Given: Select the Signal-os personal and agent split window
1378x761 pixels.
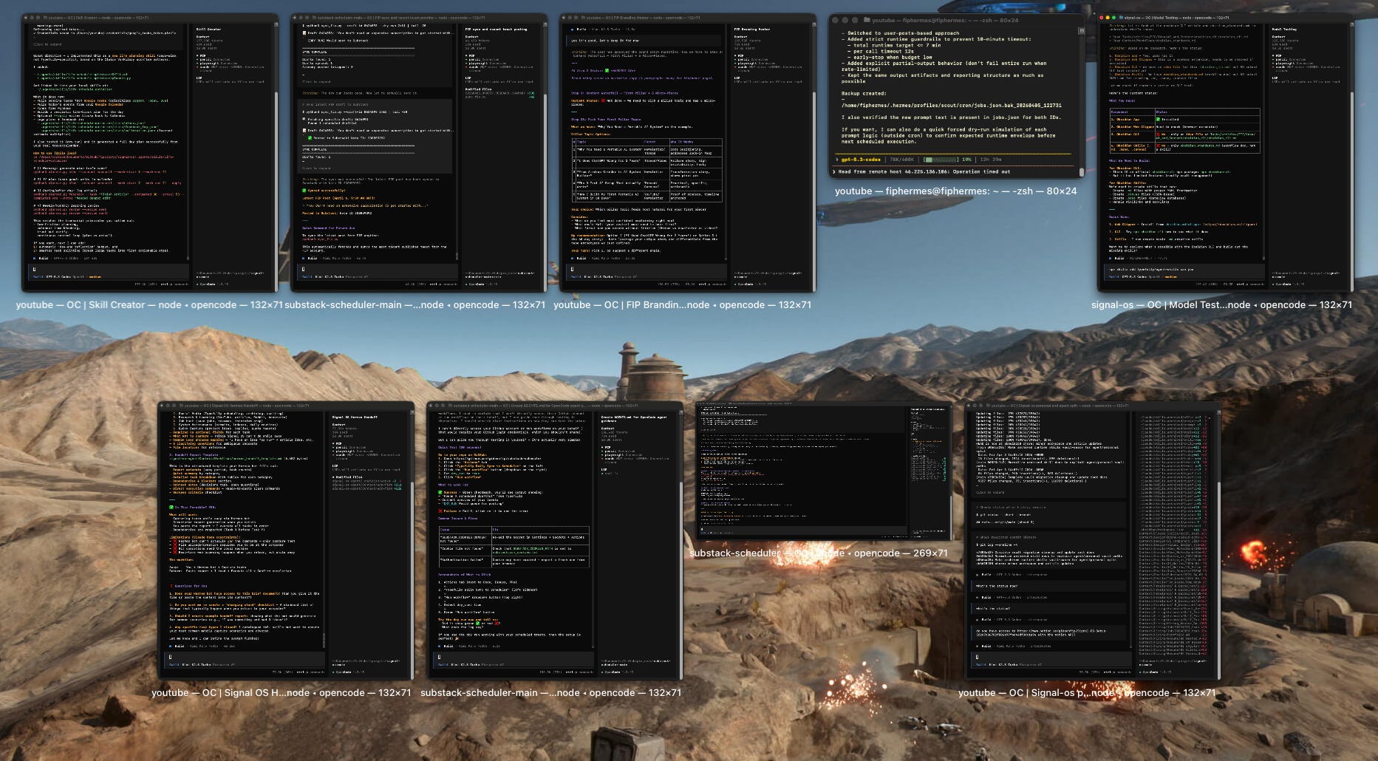Looking at the screenshot, I should pyautogui.click(x=1093, y=541).
